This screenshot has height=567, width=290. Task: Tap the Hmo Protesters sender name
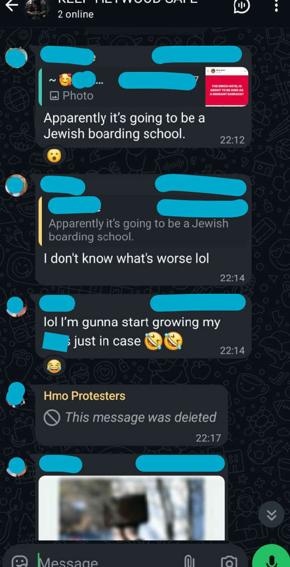(84, 396)
